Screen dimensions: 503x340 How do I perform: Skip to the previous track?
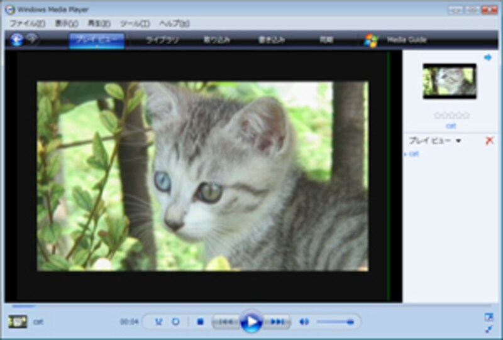(x=225, y=322)
